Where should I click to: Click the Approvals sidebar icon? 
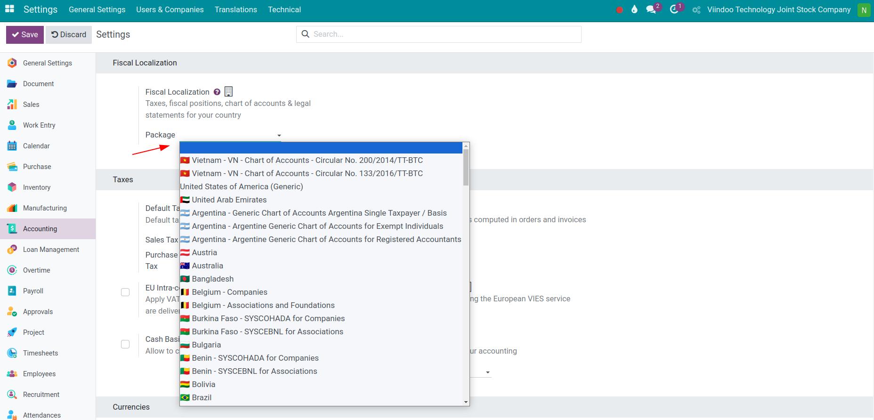click(x=12, y=312)
